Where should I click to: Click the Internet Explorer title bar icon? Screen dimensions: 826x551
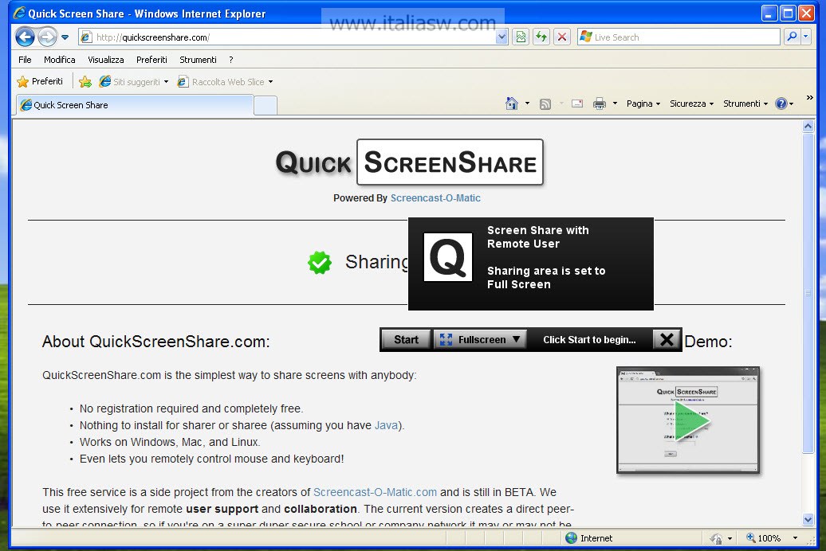click(x=19, y=14)
